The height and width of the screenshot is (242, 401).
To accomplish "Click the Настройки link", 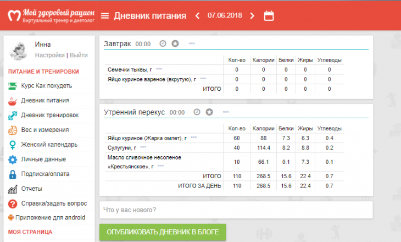I will coord(49,55).
